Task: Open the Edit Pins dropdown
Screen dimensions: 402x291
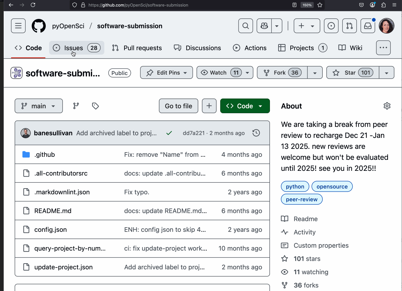Action: 167,73
